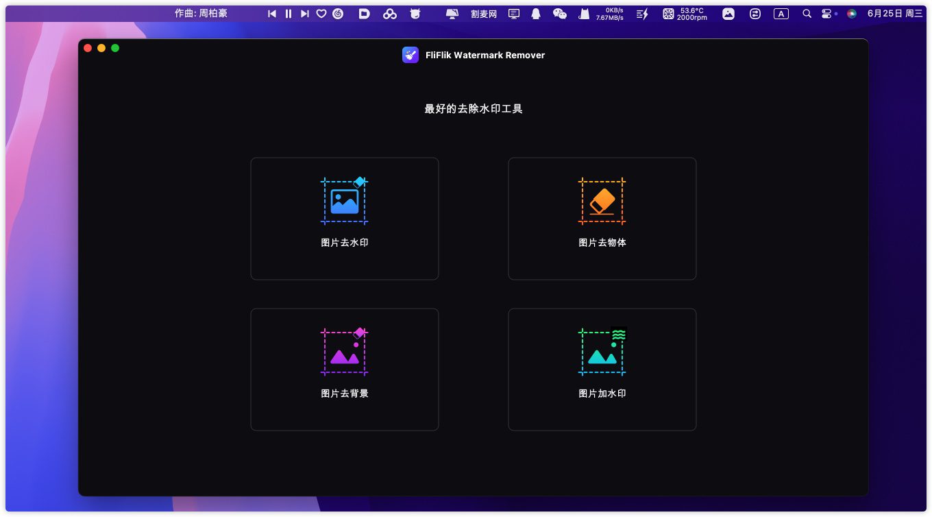The image size is (932, 517).
Task: Click the song credit 作曲: 周柏豪
Action: 201,14
